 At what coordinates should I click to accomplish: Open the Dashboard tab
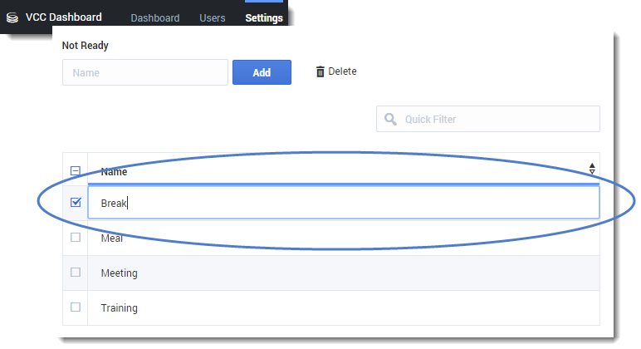click(155, 18)
